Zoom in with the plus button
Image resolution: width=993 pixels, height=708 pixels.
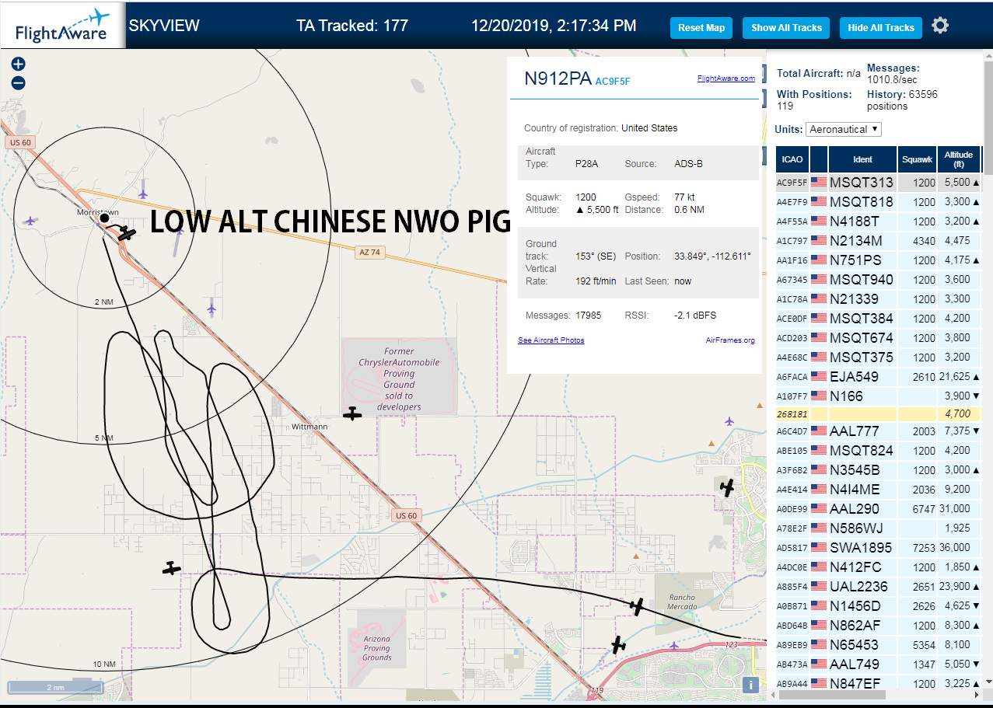pyautogui.click(x=19, y=65)
